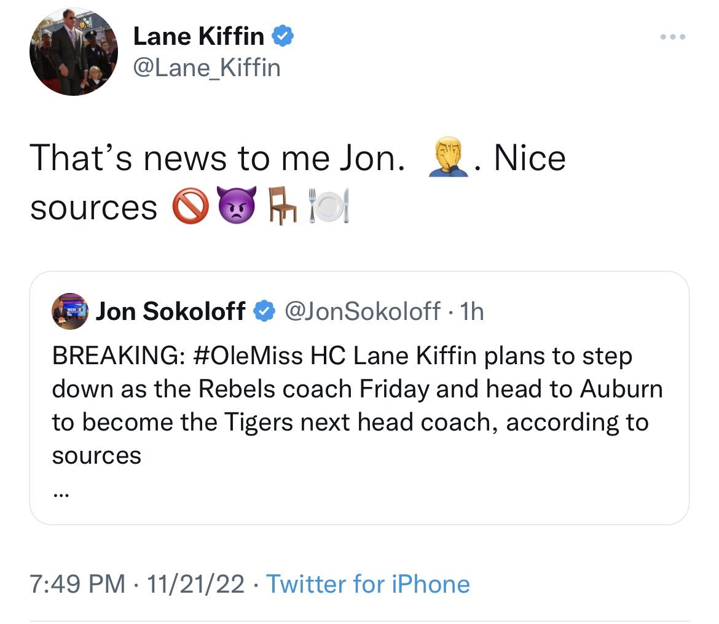The height and width of the screenshot is (624, 719).
Task: Open Lane Kiffin's profile picture
Action: point(73,52)
